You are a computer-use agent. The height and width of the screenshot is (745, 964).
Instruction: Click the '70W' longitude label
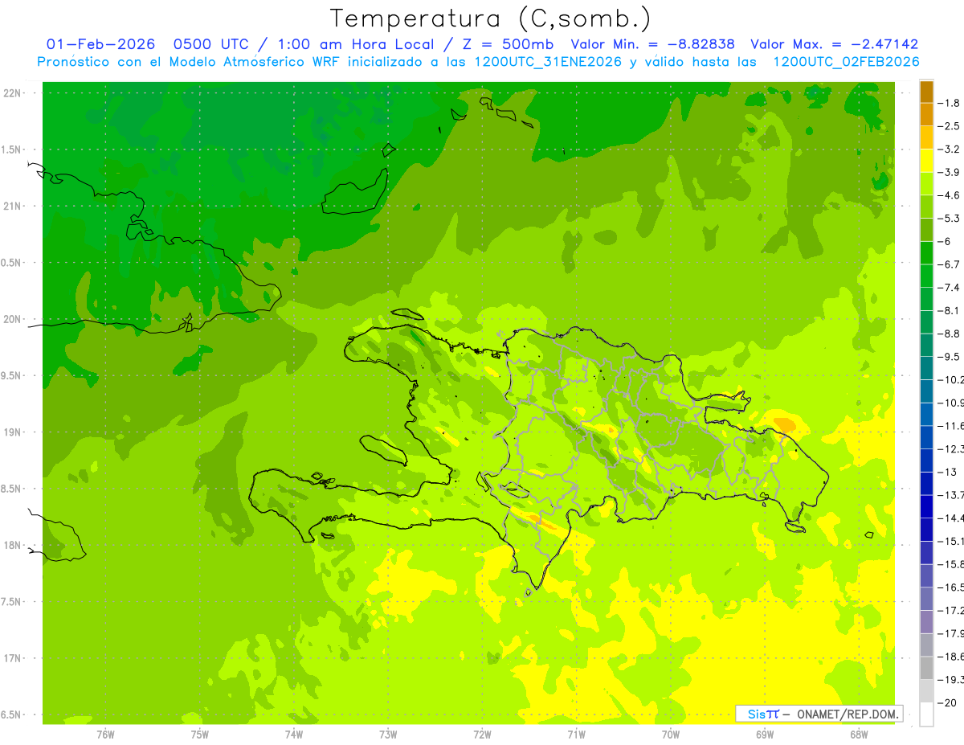coord(671,734)
